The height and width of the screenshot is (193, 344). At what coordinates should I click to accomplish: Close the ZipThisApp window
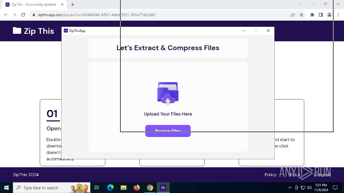[x=268, y=31]
